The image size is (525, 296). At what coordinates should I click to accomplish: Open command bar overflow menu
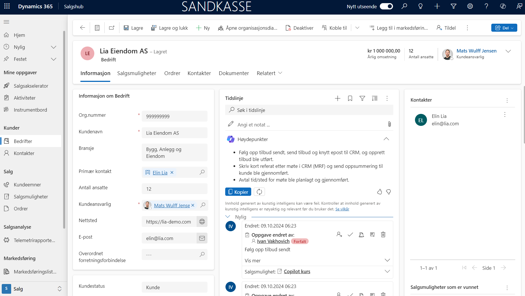click(468, 28)
